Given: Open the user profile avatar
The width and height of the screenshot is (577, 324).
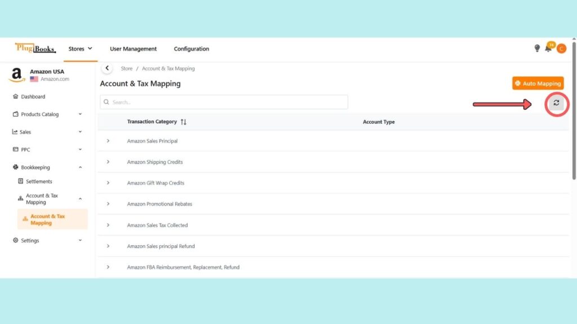Looking at the screenshot, I should (561, 48).
